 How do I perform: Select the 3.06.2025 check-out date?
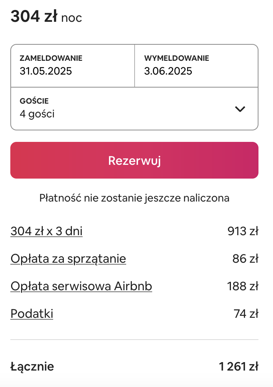click(196, 66)
